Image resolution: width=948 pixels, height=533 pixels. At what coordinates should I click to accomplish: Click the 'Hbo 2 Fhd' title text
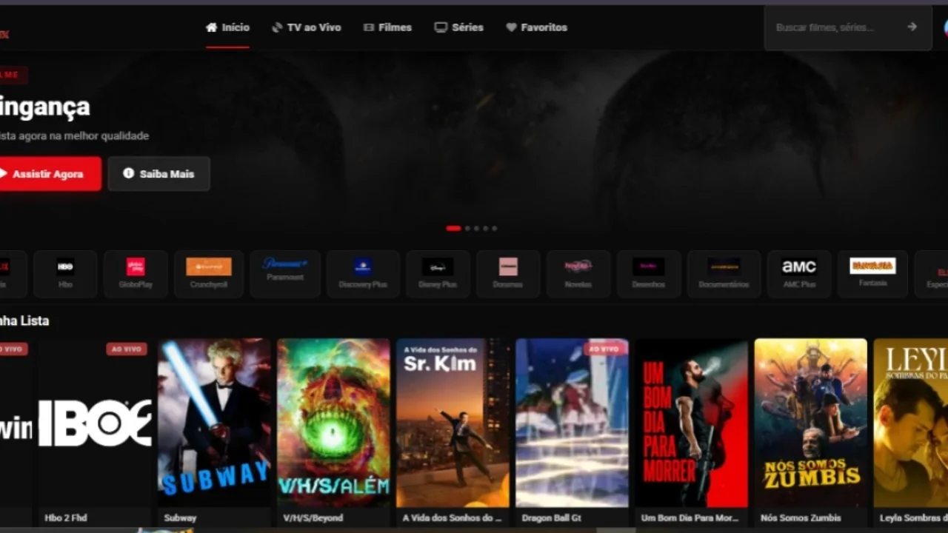click(x=66, y=518)
